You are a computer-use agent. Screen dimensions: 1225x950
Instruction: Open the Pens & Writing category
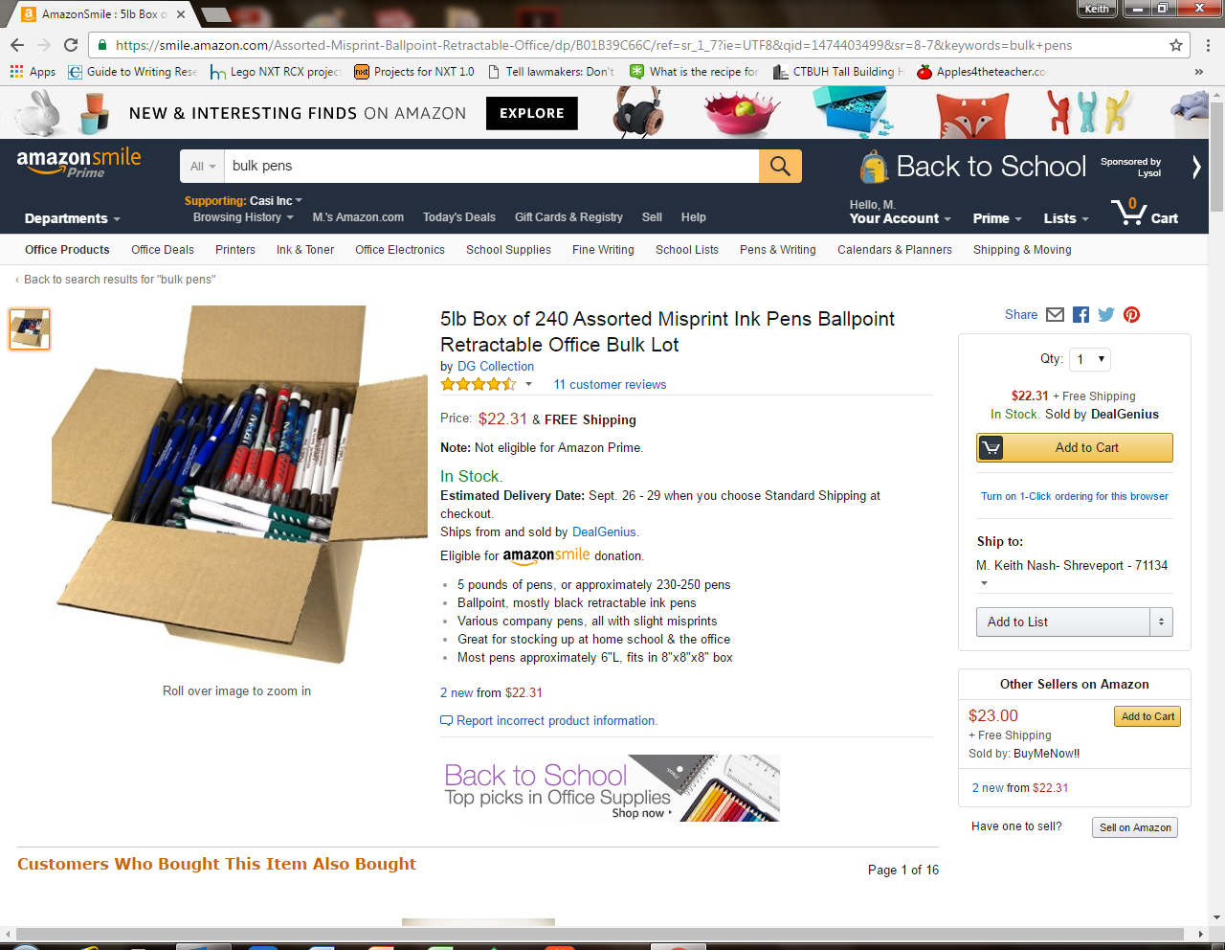pos(778,250)
